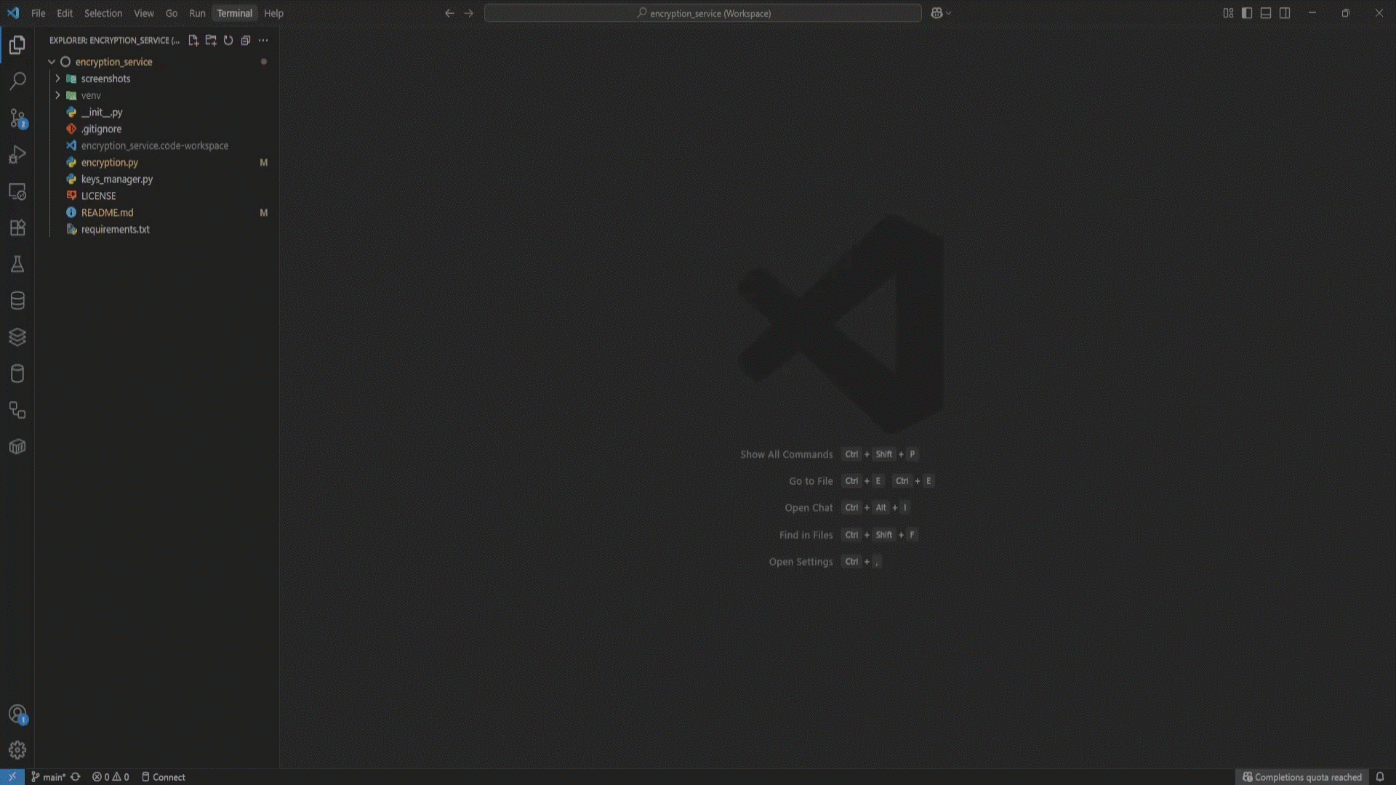This screenshot has height=785, width=1396.
Task: Synchronize changes icon in status bar
Action: pos(75,777)
